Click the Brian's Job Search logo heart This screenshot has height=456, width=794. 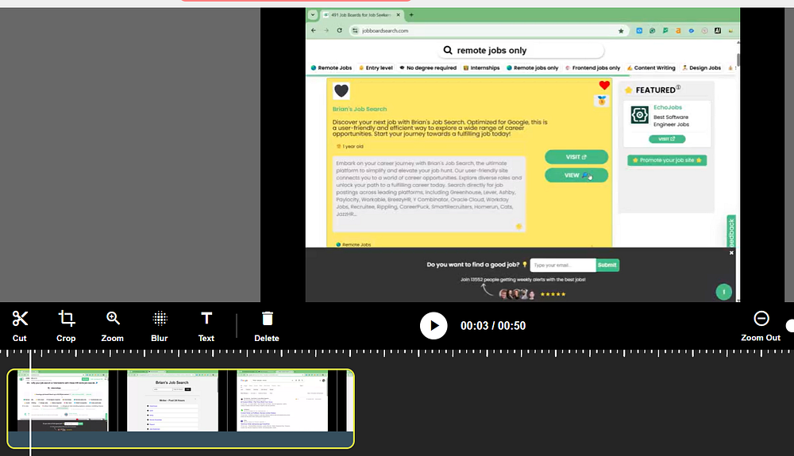click(341, 91)
